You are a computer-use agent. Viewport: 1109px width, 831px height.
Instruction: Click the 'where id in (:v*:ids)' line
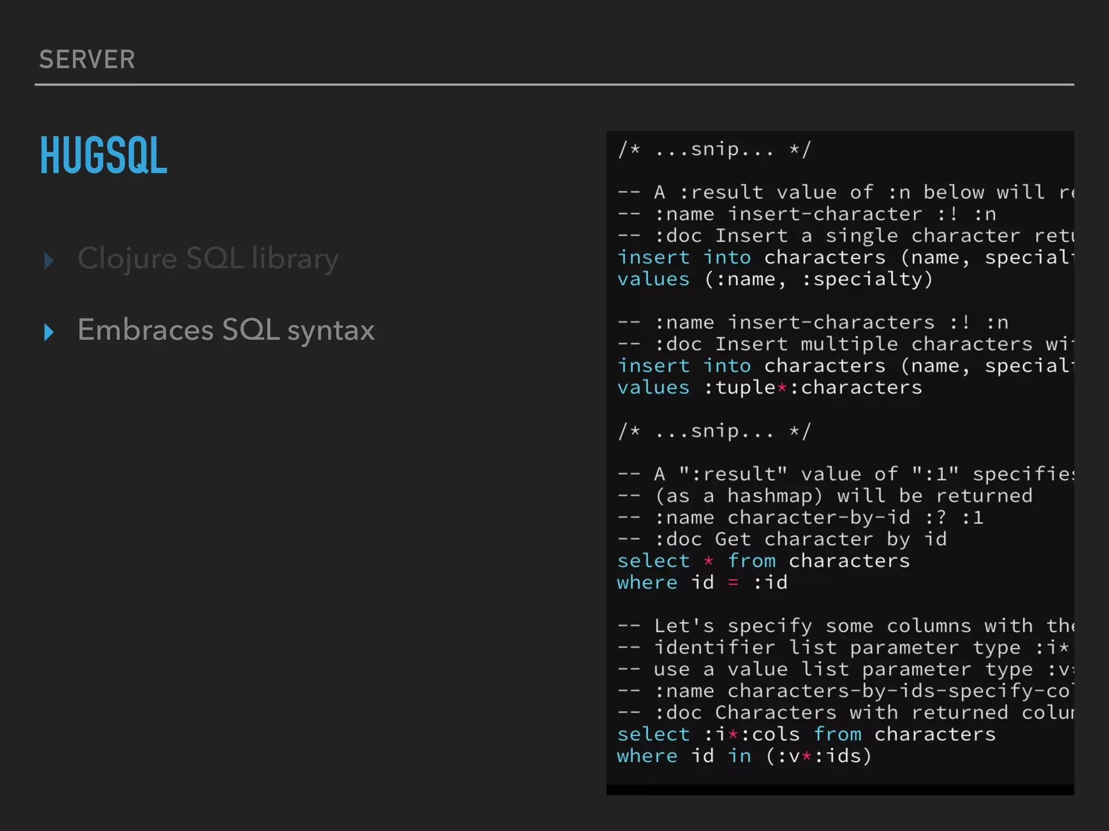tap(745, 756)
